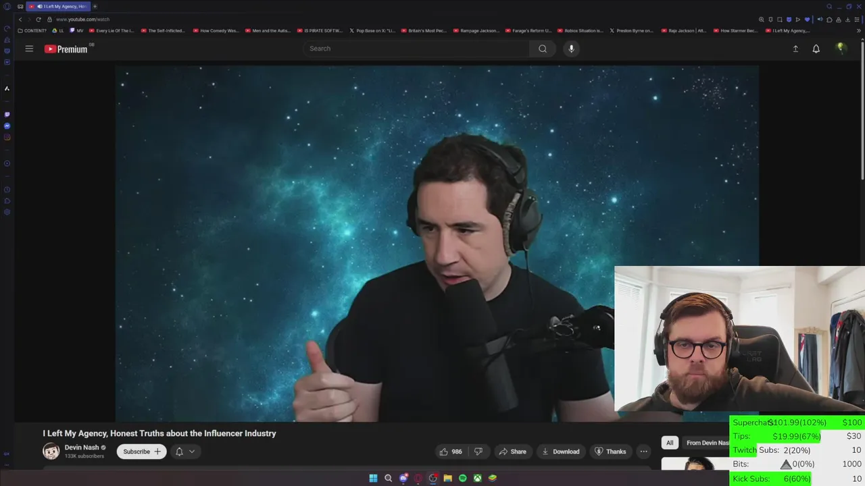The width and height of the screenshot is (865, 486).
Task: Send a Thanks to the creator
Action: [x=610, y=452]
